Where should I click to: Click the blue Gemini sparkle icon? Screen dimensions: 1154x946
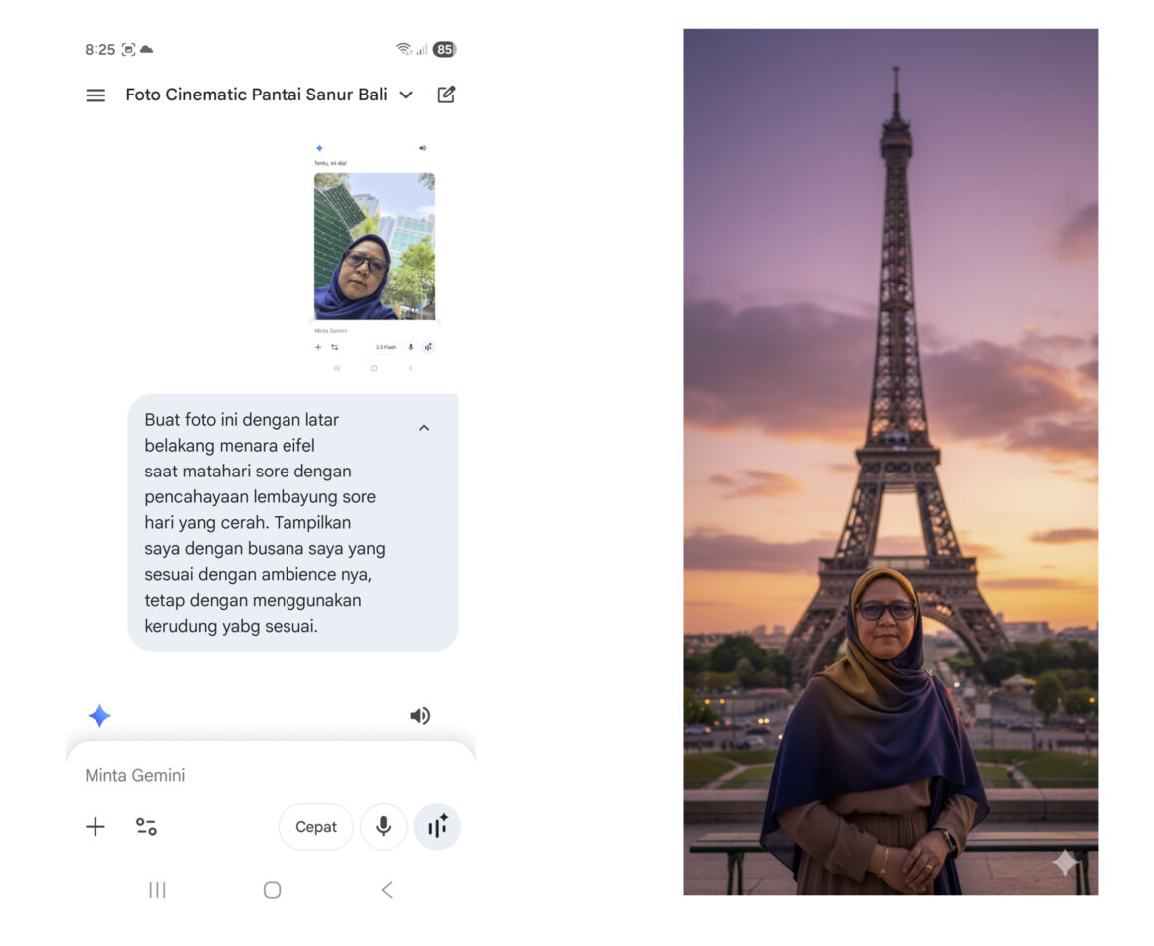click(x=99, y=716)
